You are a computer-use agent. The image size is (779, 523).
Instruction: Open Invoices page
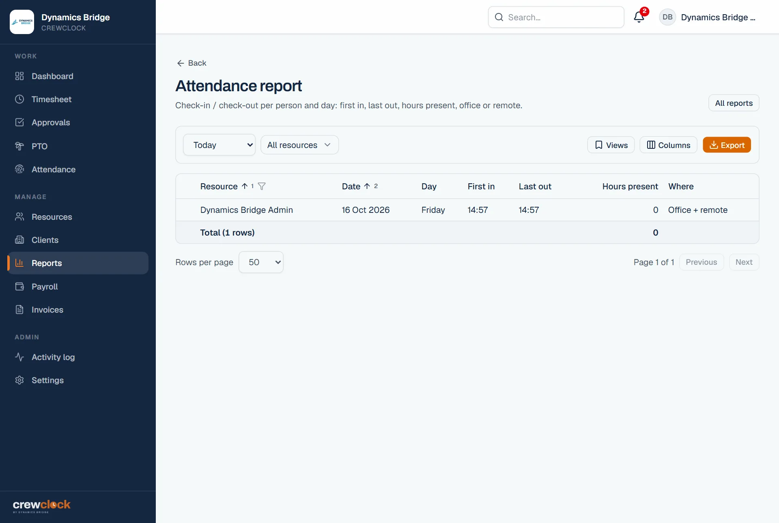(x=78, y=310)
